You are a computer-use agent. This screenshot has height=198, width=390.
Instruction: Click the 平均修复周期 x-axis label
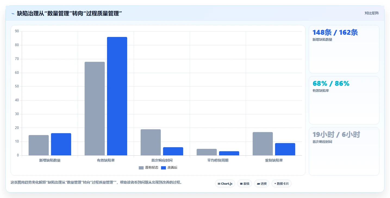[x=218, y=161]
